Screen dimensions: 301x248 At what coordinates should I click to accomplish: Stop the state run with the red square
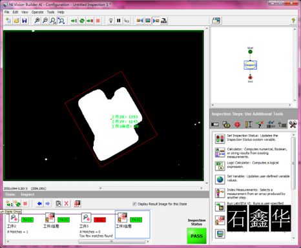point(25,203)
